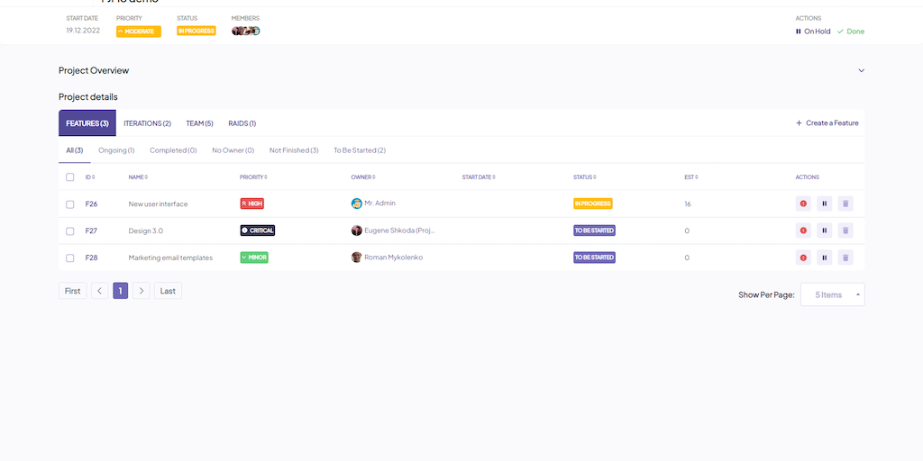Put the project On Hold
The width and height of the screenshot is (923, 461).
[x=813, y=32]
